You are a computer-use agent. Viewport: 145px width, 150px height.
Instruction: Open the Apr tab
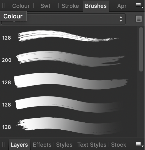point(122,6)
